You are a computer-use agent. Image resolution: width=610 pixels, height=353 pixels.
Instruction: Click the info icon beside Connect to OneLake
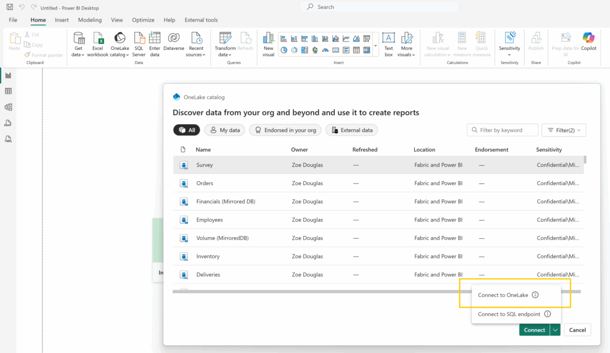click(x=535, y=295)
